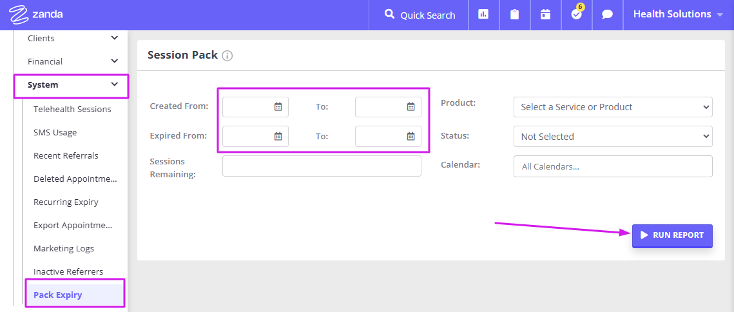This screenshot has height=312, width=734.
Task: Click the Zanda logo
Action: tap(36, 15)
